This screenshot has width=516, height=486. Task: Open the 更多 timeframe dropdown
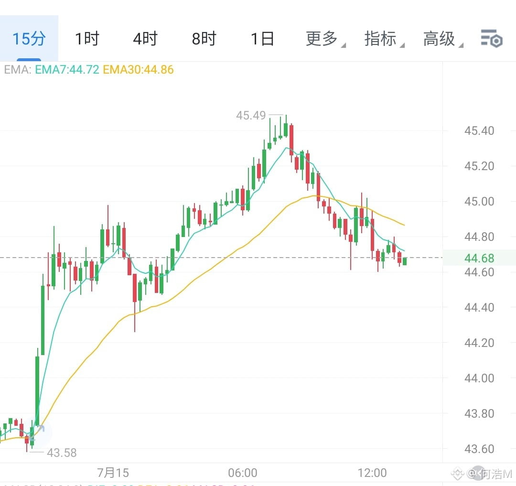click(x=325, y=39)
